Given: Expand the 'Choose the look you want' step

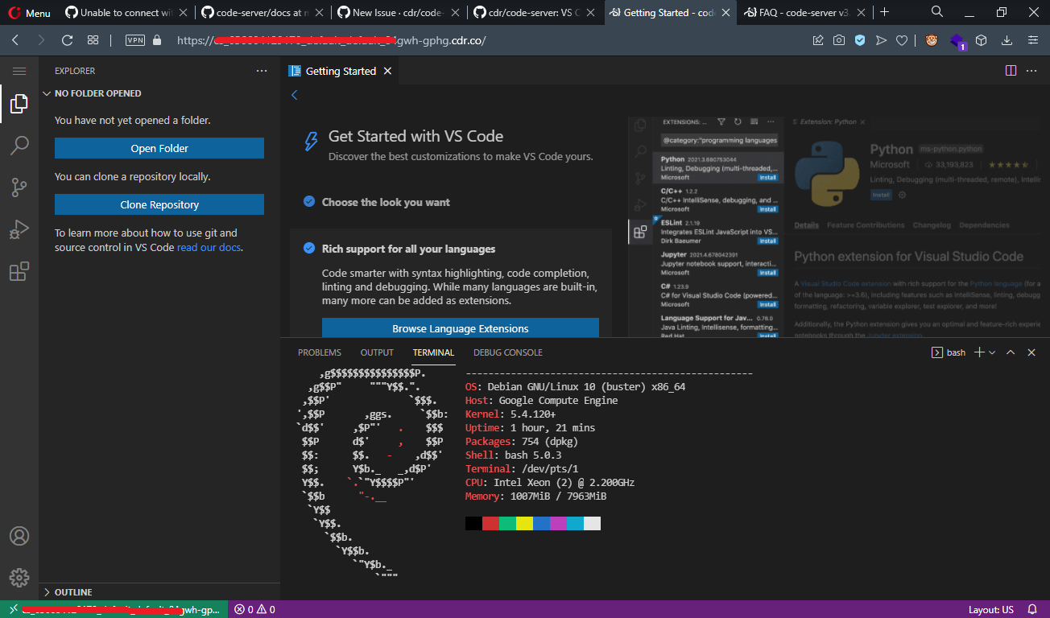Looking at the screenshot, I should click(386, 202).
